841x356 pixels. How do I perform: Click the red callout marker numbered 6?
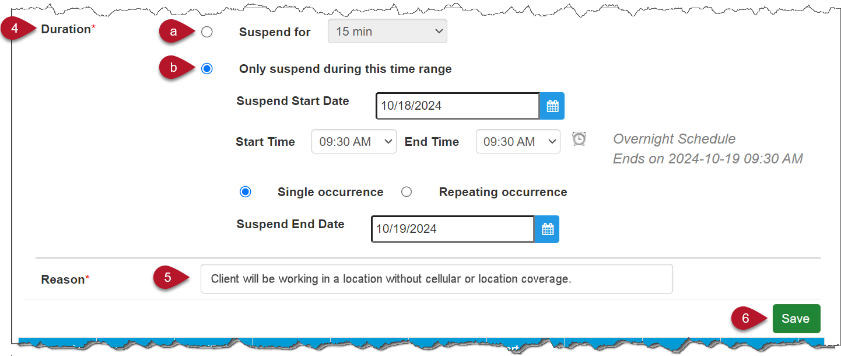[x=745, y=319]
